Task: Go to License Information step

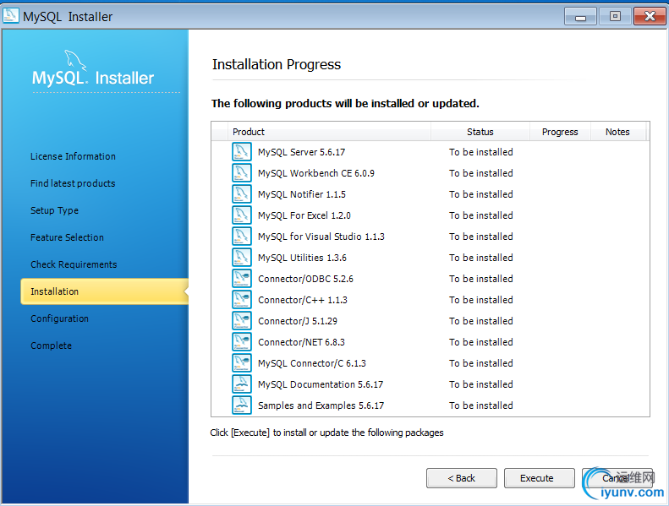Action: pos(73,156)
